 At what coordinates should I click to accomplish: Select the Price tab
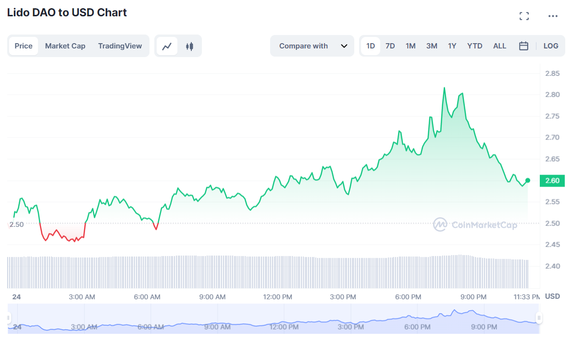point(24,46)
